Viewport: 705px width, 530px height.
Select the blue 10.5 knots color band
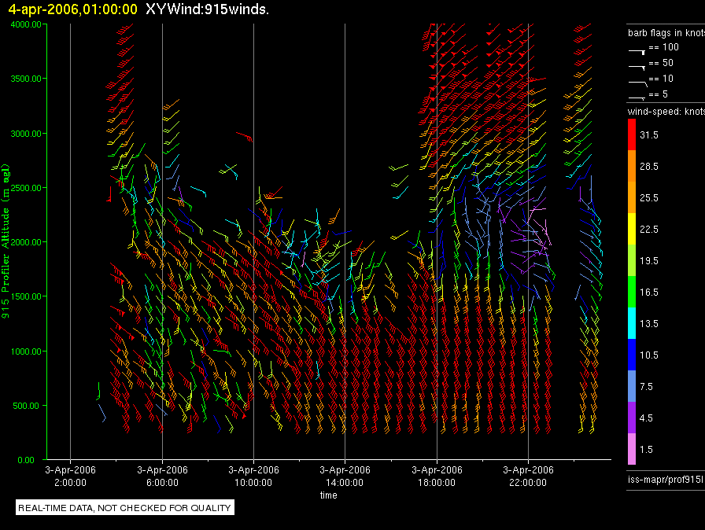(632, 355)
